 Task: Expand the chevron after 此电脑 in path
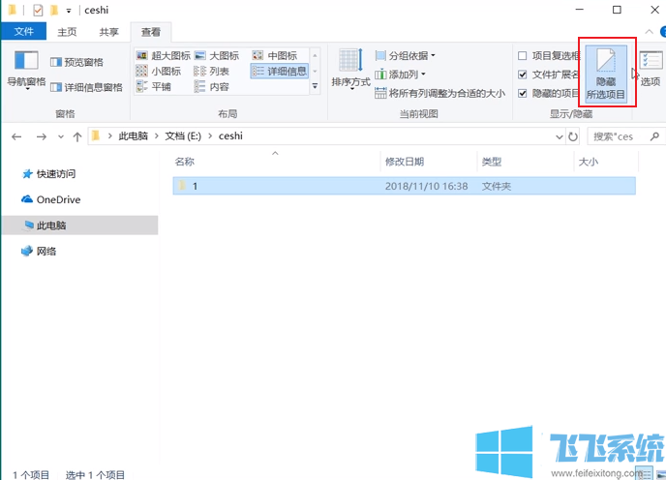[156, 135]
